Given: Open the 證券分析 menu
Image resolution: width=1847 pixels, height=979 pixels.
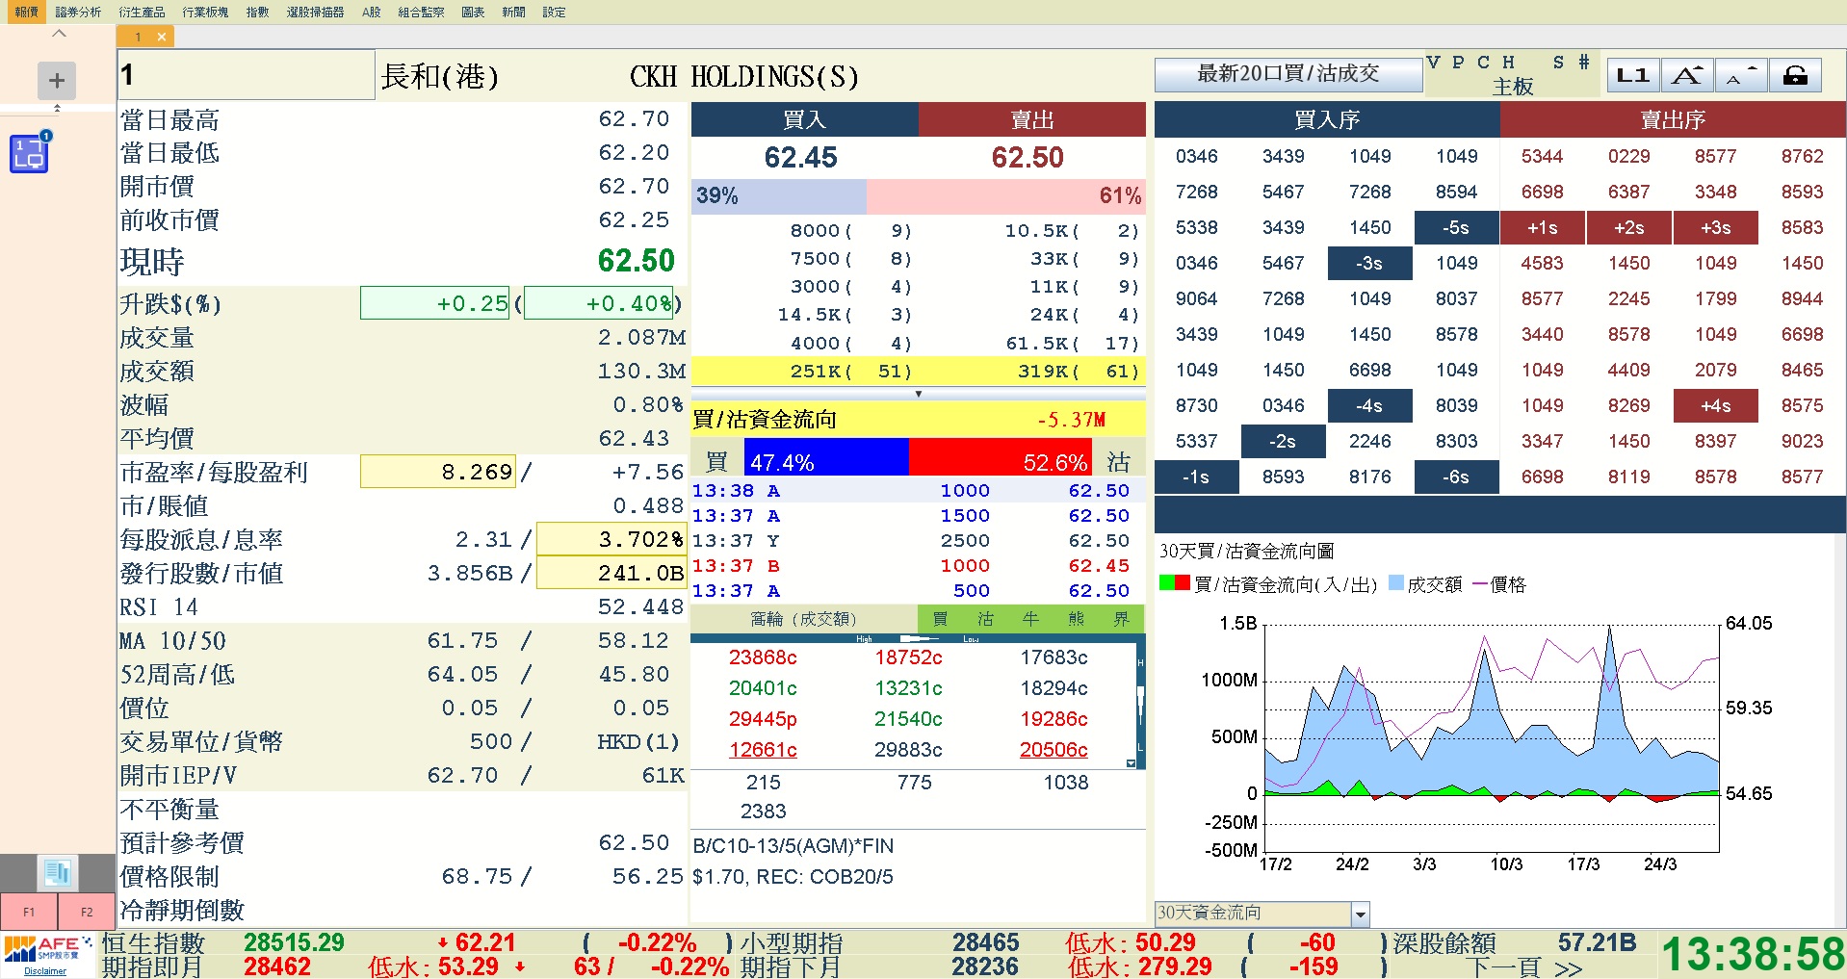Looking at the screenshot, I should pyautogui.click(x=78, y=12).
